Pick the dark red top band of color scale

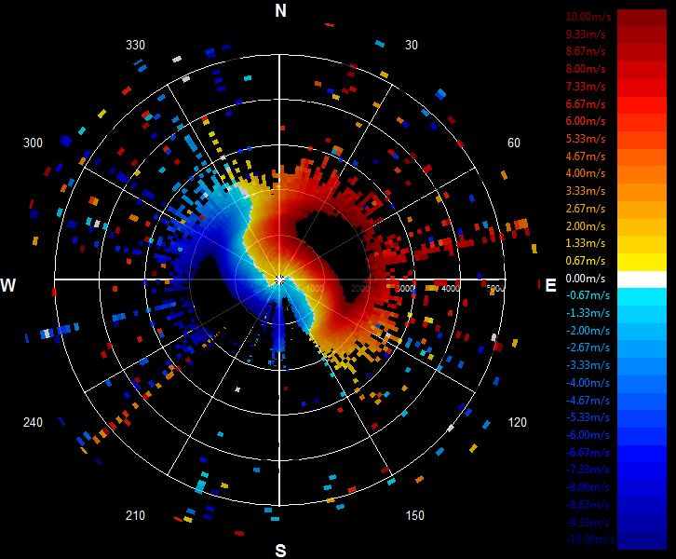coord(642,19)
